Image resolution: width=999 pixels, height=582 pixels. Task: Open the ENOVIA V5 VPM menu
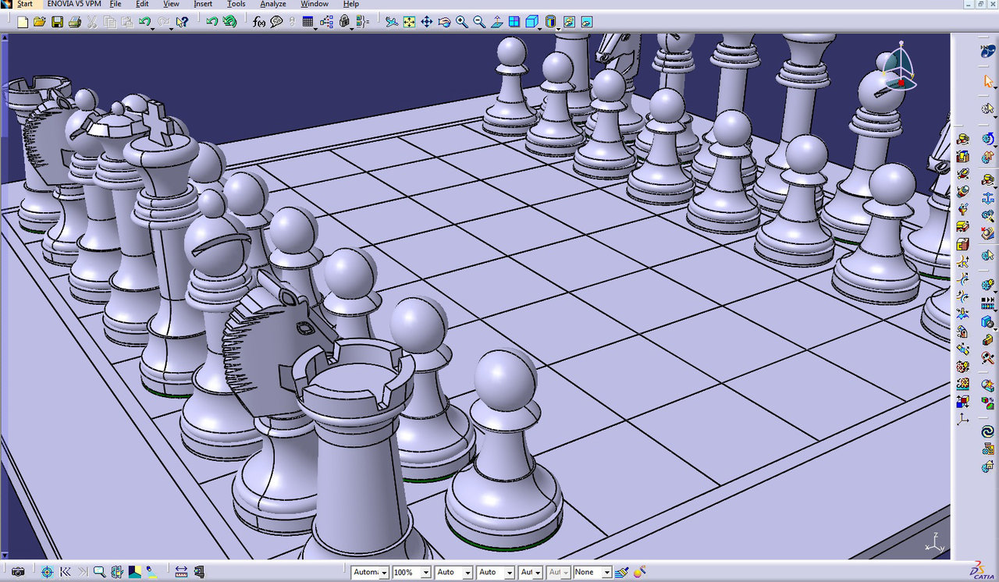(x=73, y=4)
